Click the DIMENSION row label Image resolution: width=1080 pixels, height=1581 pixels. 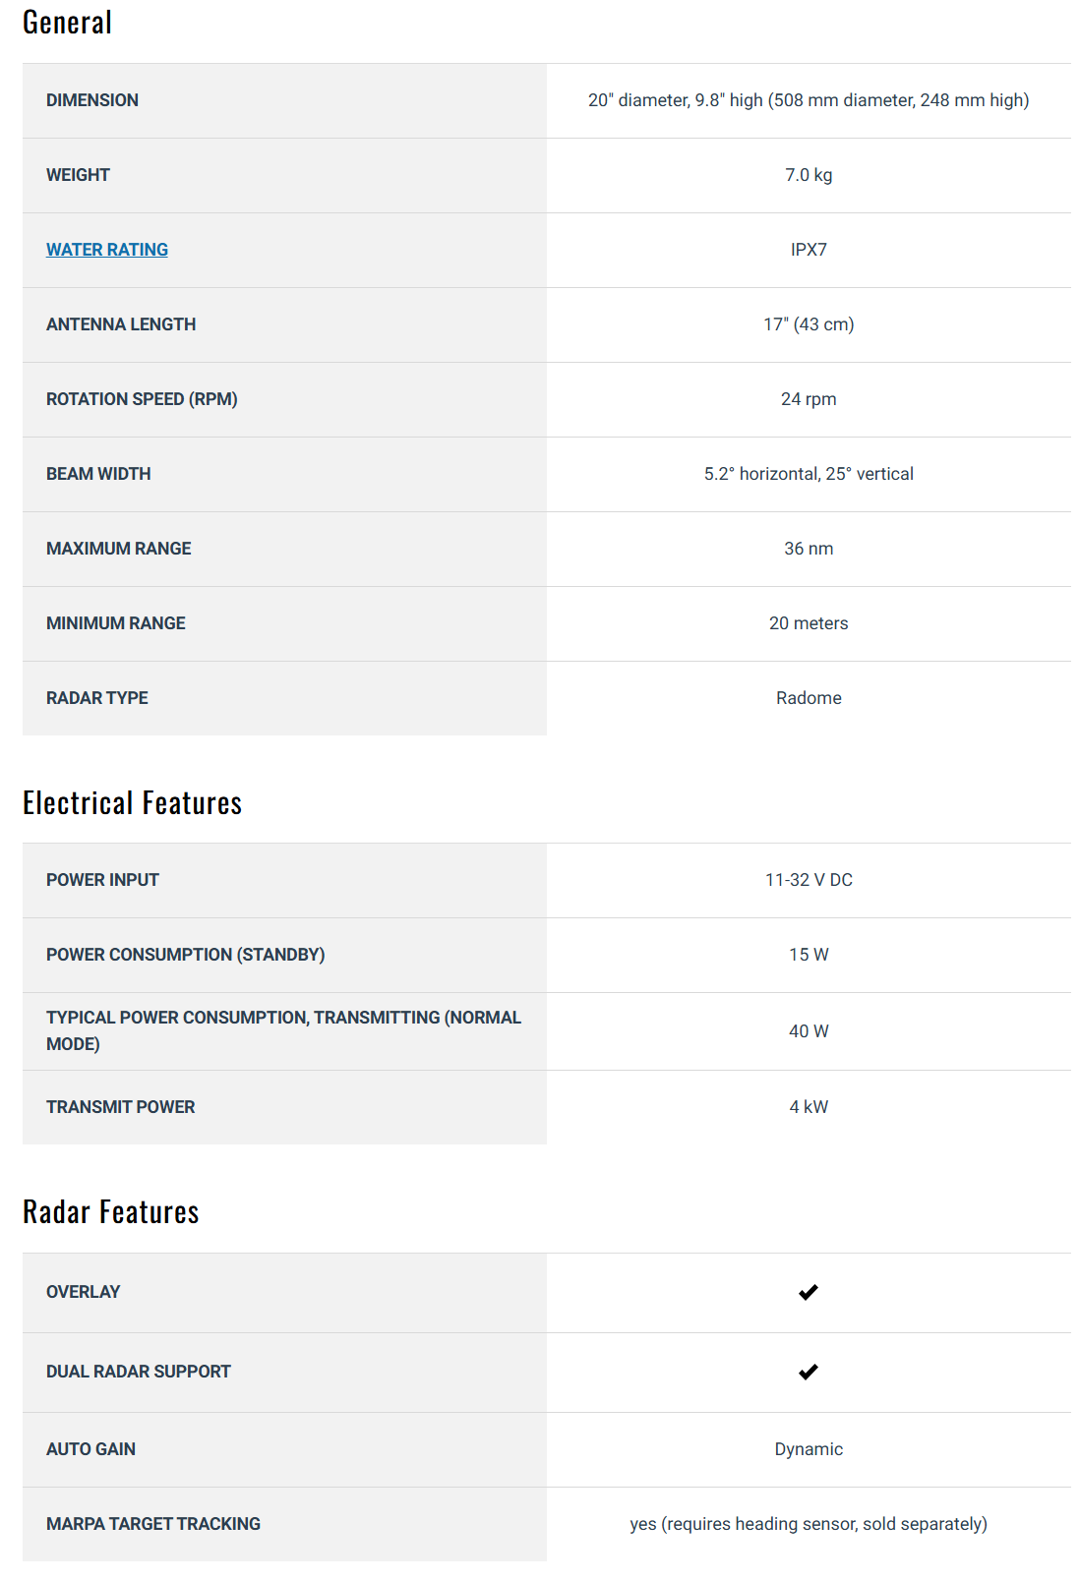tap(92, 100)
